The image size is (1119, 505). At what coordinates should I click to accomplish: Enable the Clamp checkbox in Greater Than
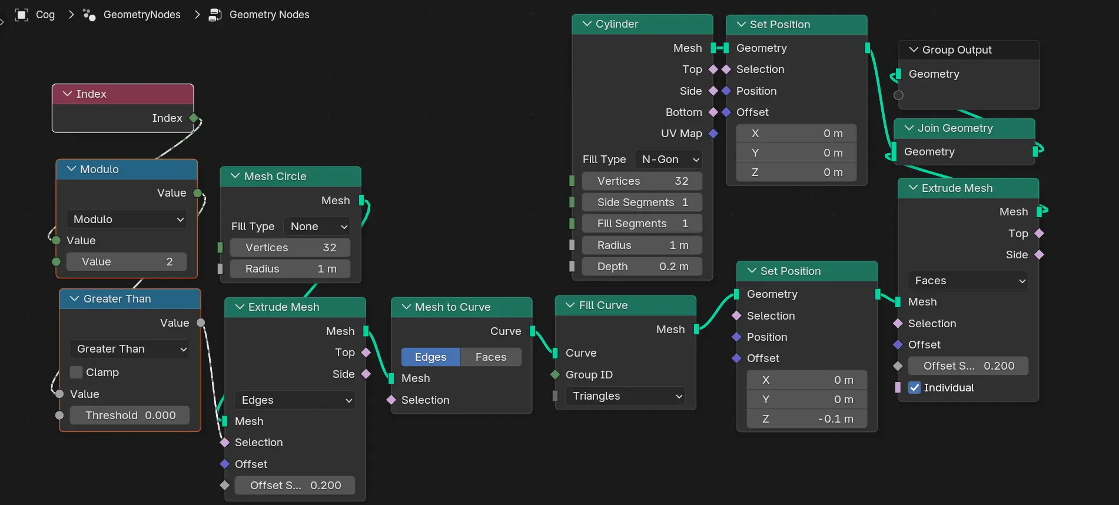(x=76, y=373)
